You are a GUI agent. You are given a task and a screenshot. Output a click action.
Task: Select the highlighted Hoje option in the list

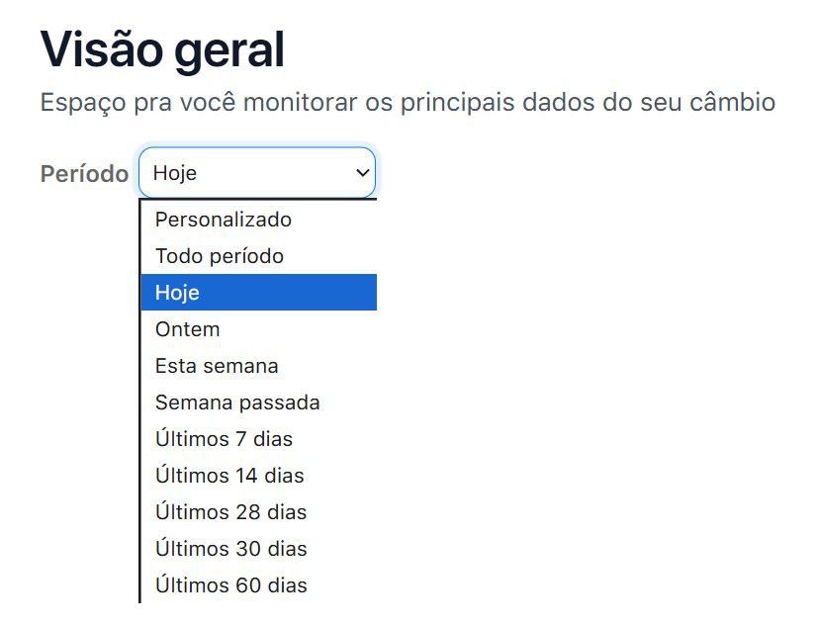click(257, 293)
